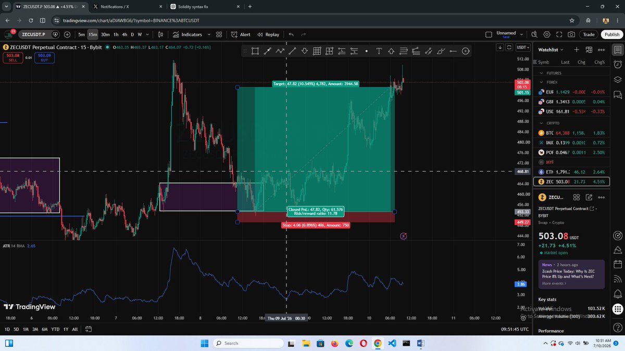
Task: Select the arrow down marker tool
Action: pos(305,51)
